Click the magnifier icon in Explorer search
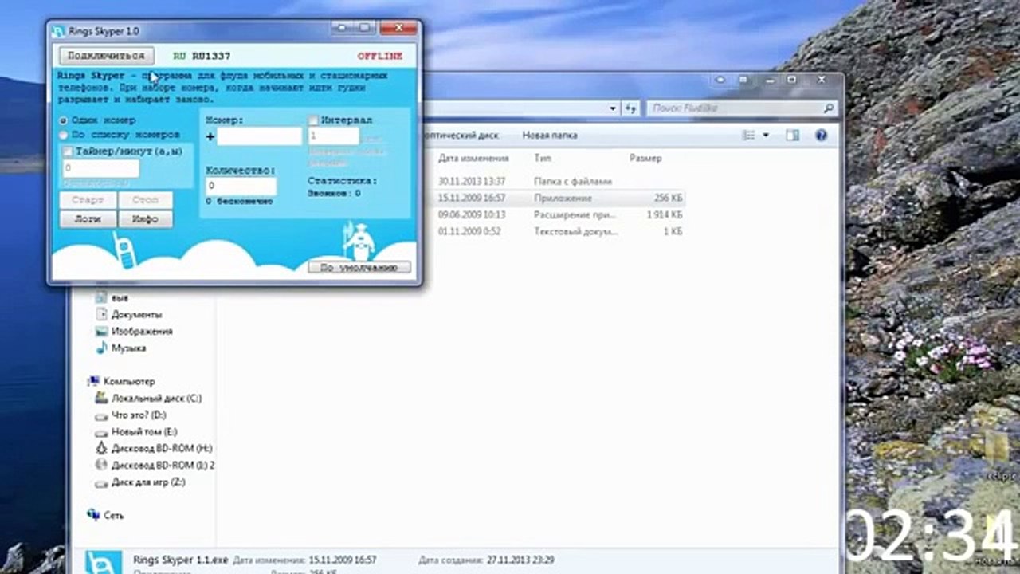 coord(829,108)
